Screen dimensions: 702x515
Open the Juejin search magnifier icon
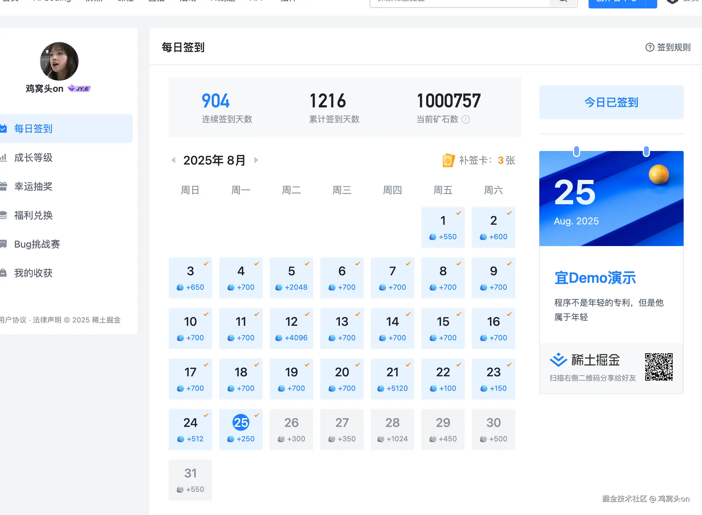[x=563, y=2]
